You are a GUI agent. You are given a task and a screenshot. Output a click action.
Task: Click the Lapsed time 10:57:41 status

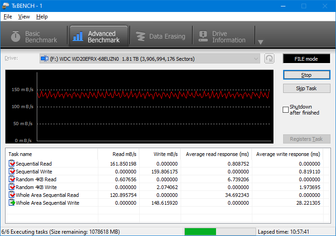click(x=284, y=232)
